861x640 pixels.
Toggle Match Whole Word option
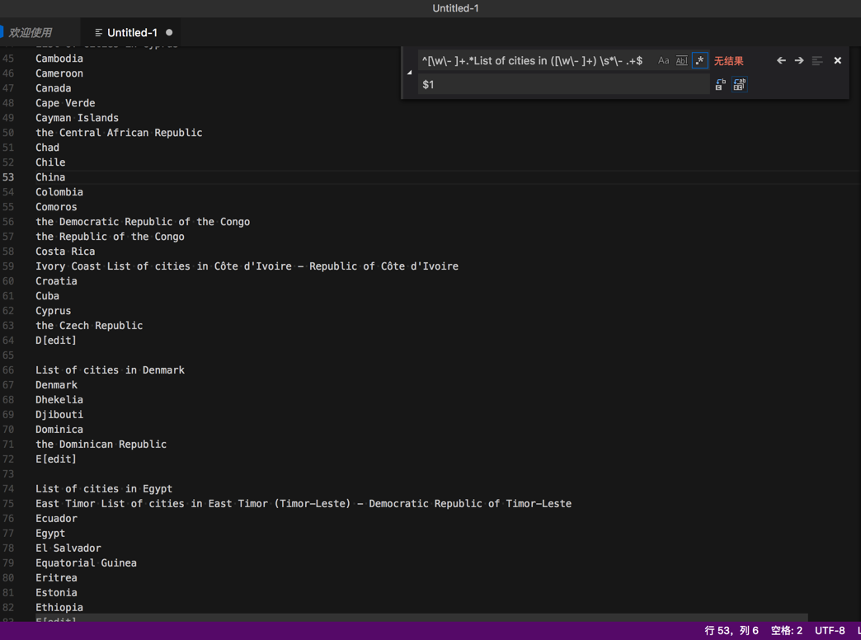click(x=681, y=61)
